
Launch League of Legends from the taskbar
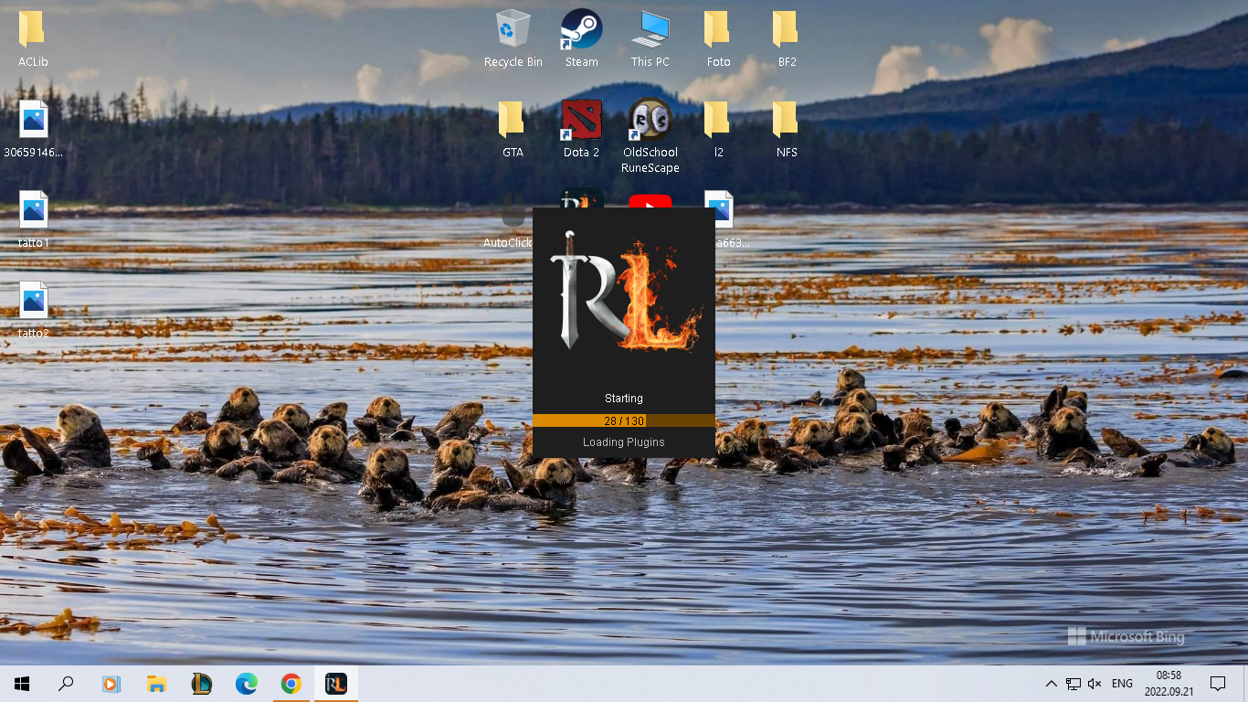click(x=201, y=683)
